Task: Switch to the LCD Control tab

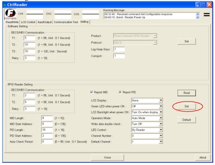Action: pyautogui.click(x=28, y=22)
